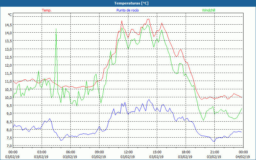
Task: Click the 10,0 y-axis value
Action: click(8, 98)
